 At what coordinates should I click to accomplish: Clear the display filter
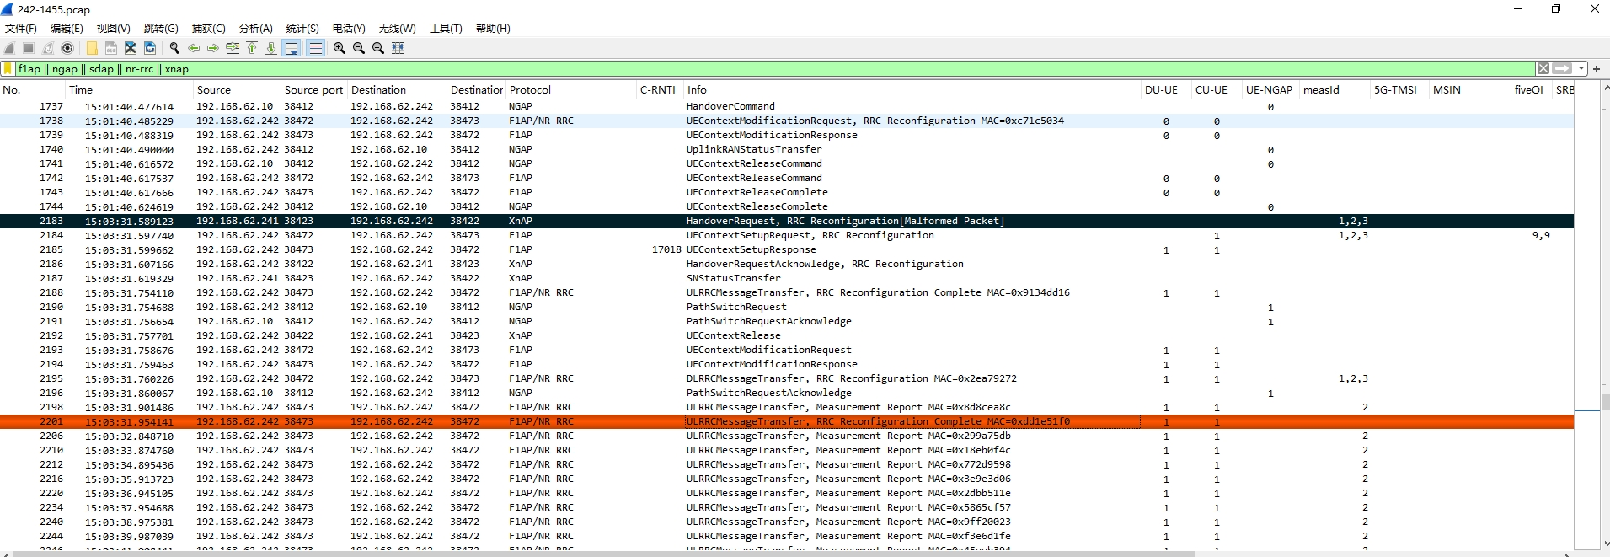[1543, 69]
